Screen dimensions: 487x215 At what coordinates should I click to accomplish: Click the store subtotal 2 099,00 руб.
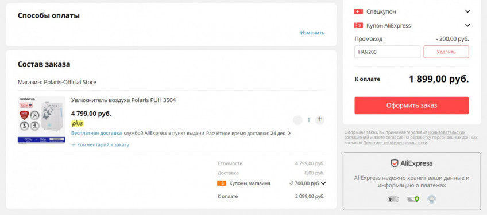click(x=310, y=197)
